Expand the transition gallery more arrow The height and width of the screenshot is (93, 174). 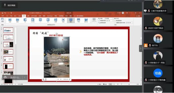91,22
